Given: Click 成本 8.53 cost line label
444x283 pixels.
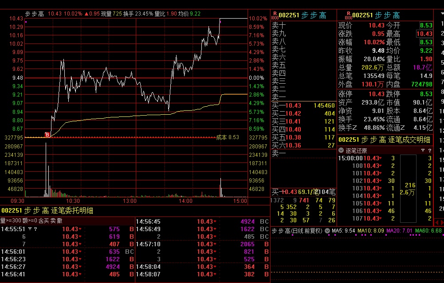Looking at the screenshot, I should coord(228,137).
